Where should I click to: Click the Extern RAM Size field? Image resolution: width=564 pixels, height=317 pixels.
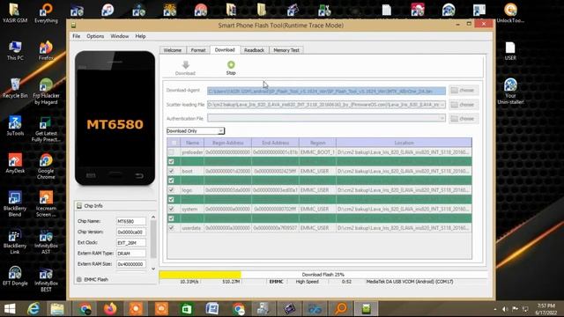(131, 264)
